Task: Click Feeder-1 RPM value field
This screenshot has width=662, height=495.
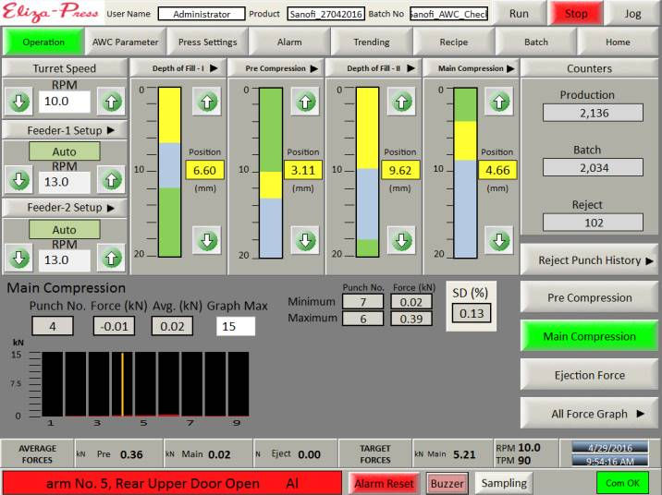Action: pyautogui.click(x=65, y=182)
